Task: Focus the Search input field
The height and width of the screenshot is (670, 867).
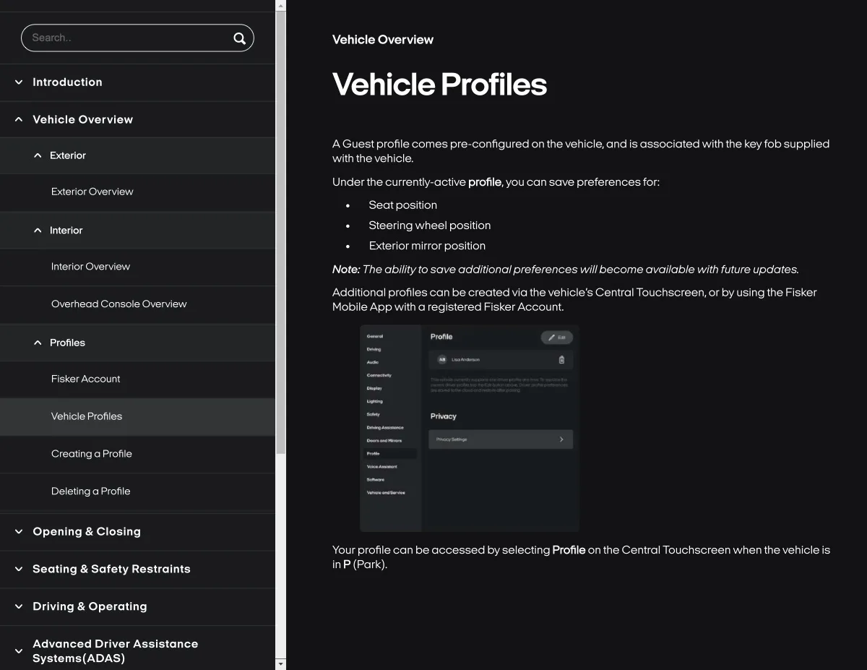Action: pos(137,38)
